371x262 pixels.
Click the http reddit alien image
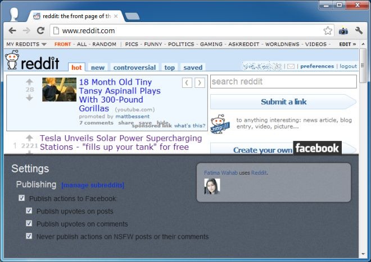[x=220, y=124]
